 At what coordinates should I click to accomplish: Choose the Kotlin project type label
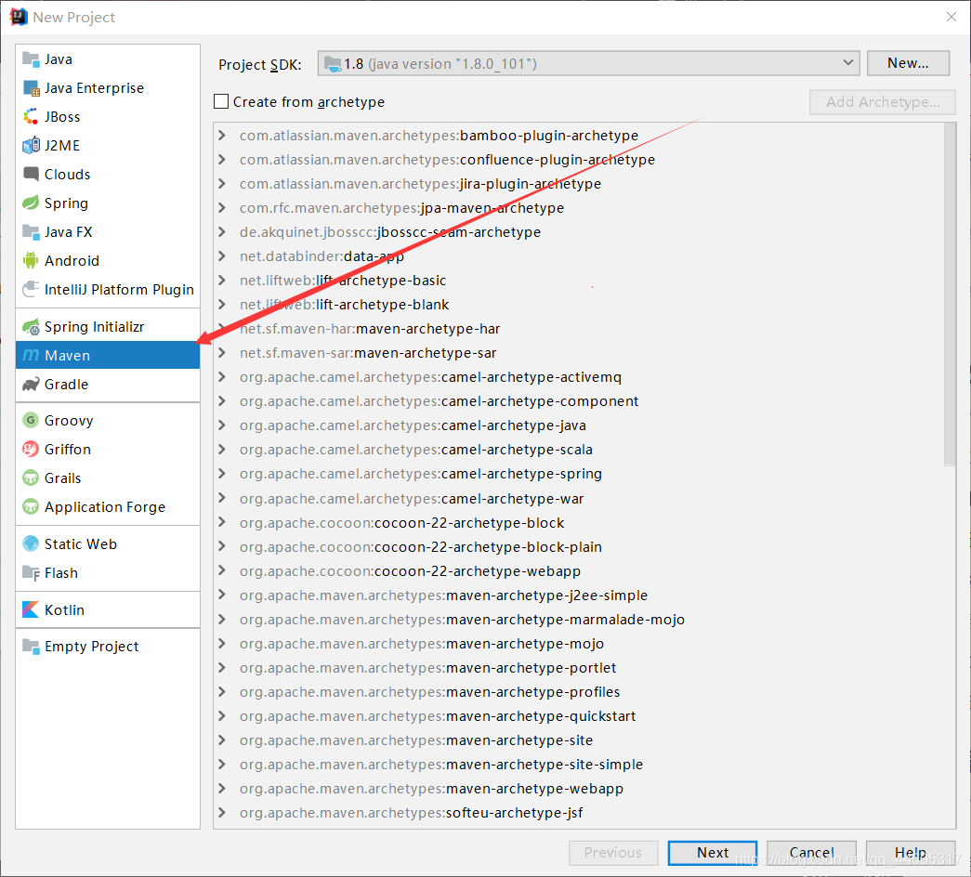[x=64, y=610]
